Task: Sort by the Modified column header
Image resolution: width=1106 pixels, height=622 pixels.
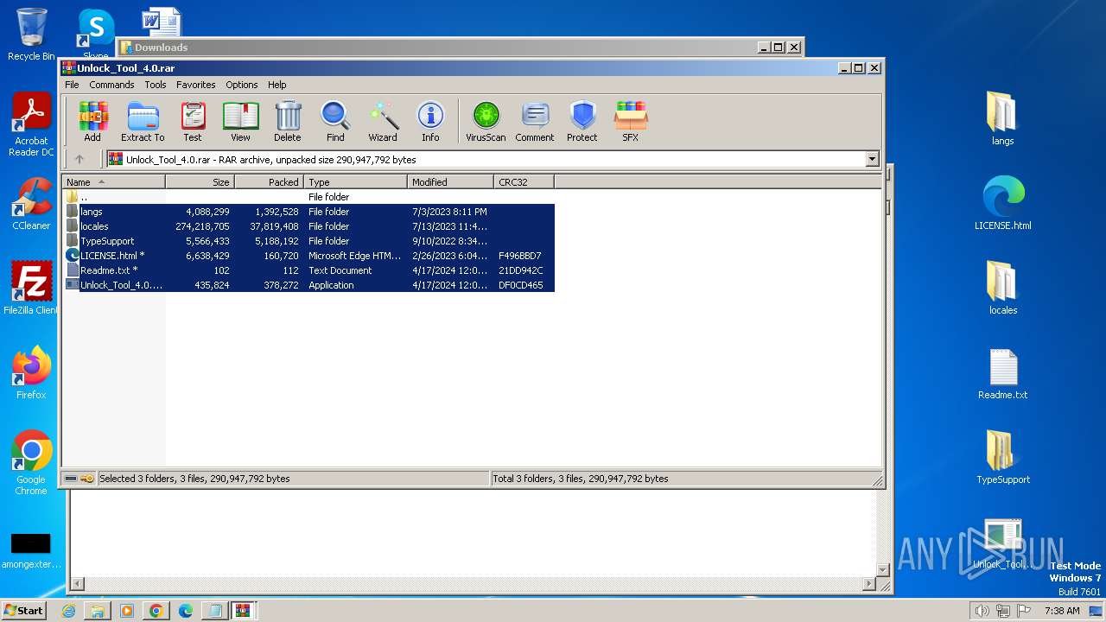Action: click(450, 182)
